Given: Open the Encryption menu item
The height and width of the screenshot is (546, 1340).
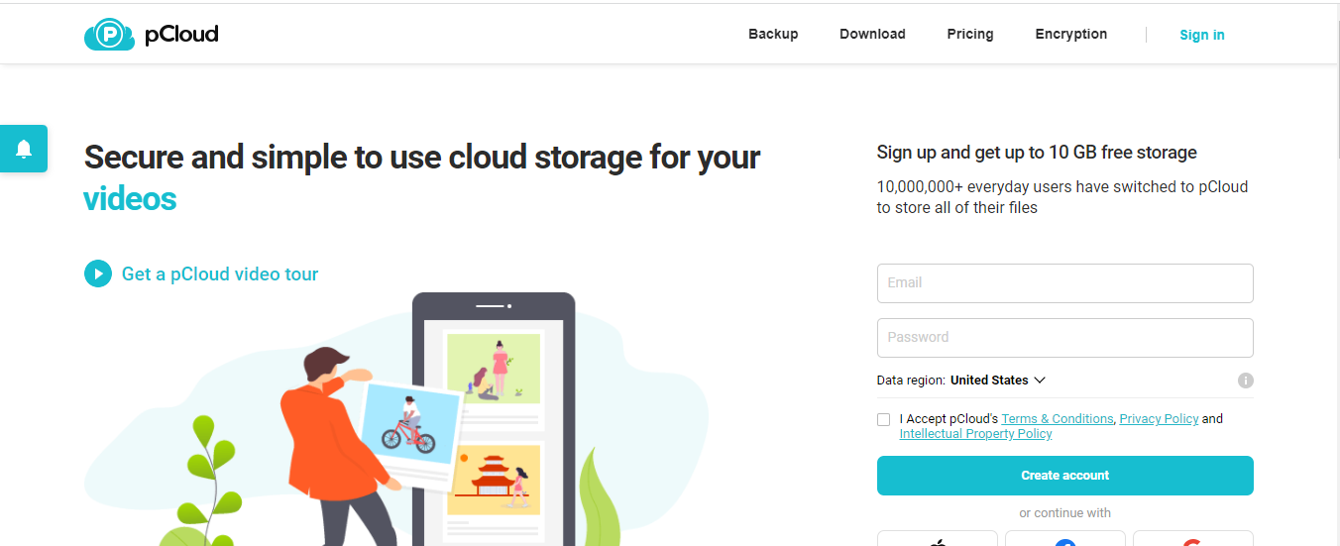Looking at the screenshot, I should [1071, 34].
